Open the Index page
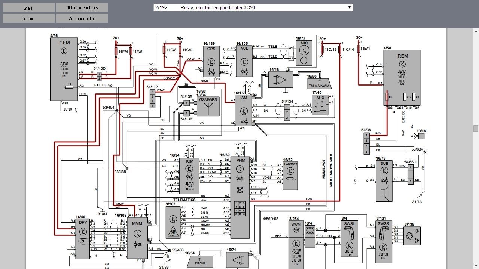The width and height of the screenshot is (479, 269). coord(28,18)
